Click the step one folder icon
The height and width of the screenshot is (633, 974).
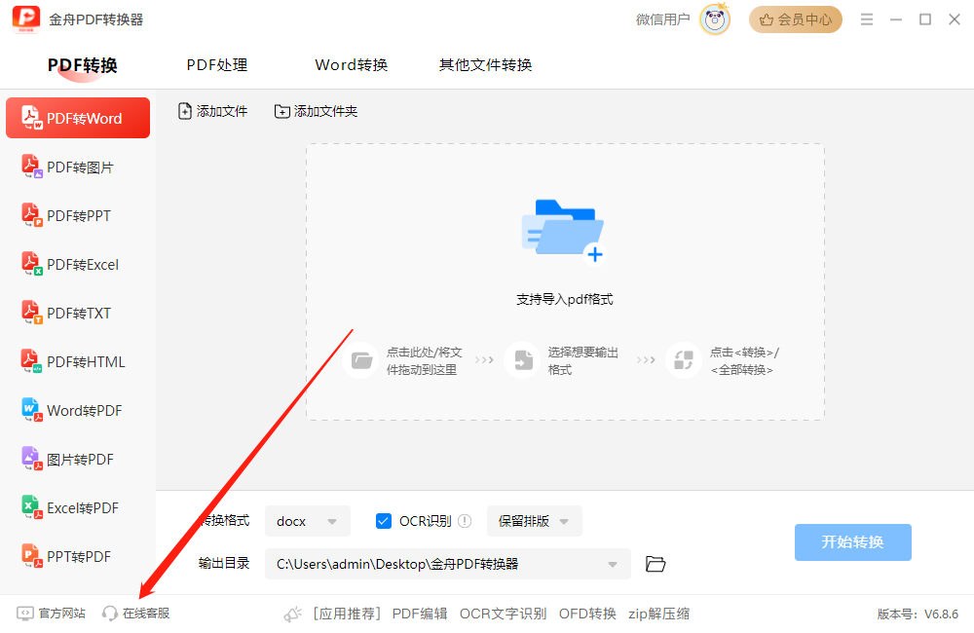pyautogui.click(x=361, y=360)
